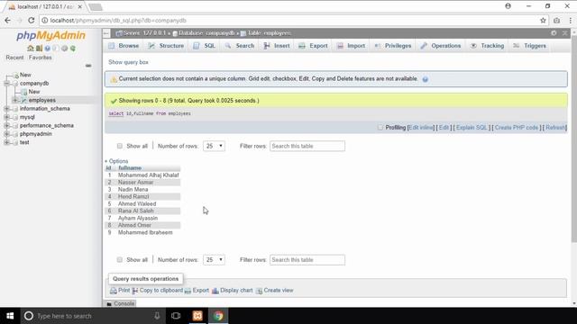Click the Task View icon in the taskbar
The image size is (577, 324).
pos(176,316)
